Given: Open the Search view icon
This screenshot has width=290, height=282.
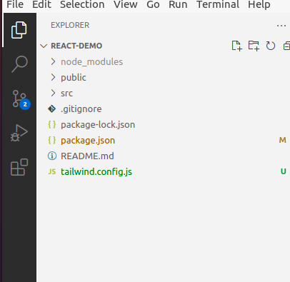Looking at the screenshot, I should (19, 64).
